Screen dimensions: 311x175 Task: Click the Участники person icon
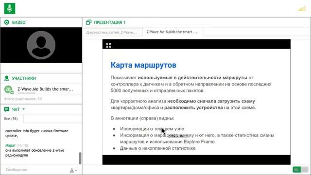coord(7,78)
